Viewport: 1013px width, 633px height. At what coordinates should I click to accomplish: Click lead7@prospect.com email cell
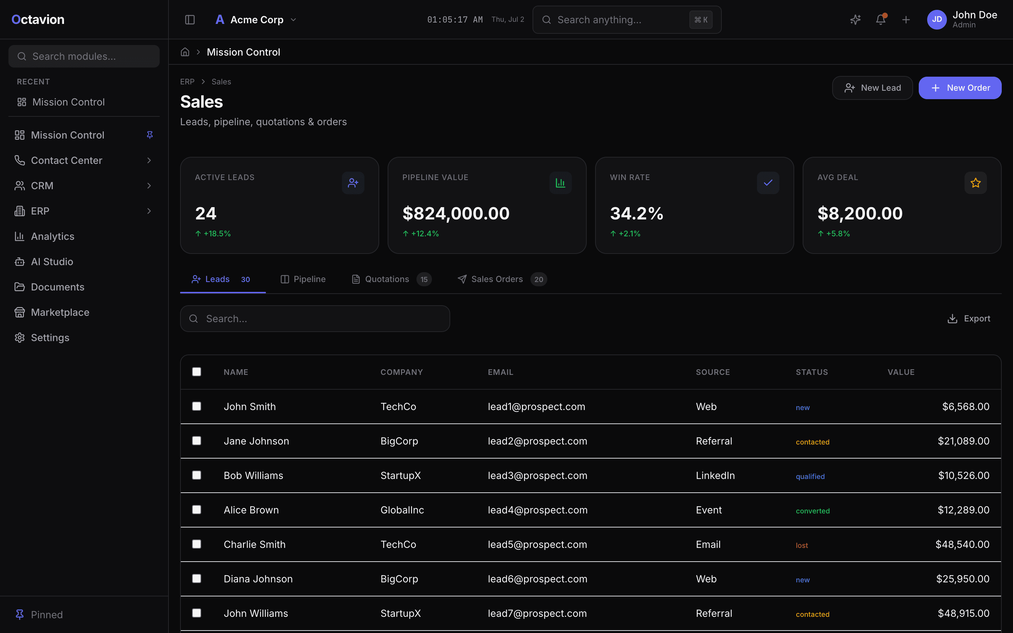click(x=537, y=613)
